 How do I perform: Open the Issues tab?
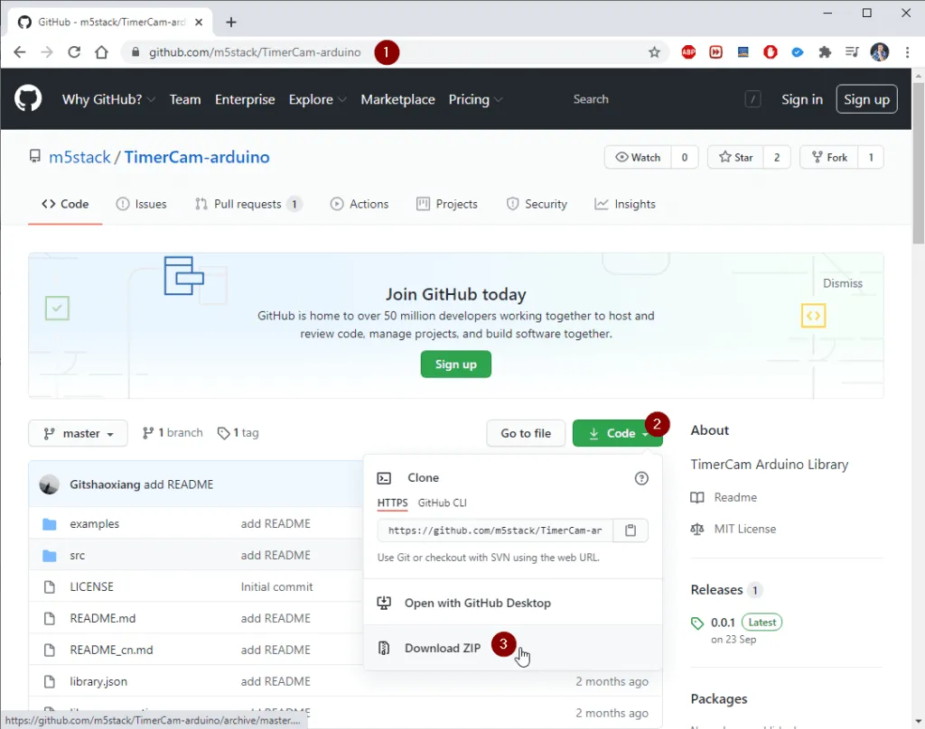coord(141,204)
